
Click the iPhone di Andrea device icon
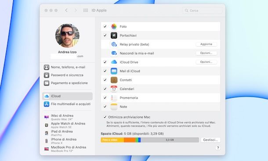47,141
